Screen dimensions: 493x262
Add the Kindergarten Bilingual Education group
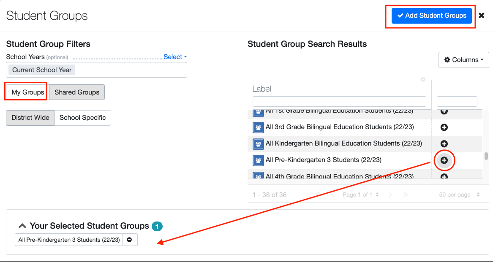444,144
